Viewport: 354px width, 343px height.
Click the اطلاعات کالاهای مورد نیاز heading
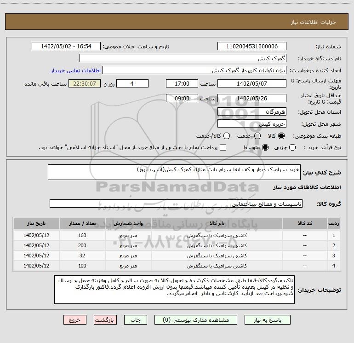click(307, 187)
